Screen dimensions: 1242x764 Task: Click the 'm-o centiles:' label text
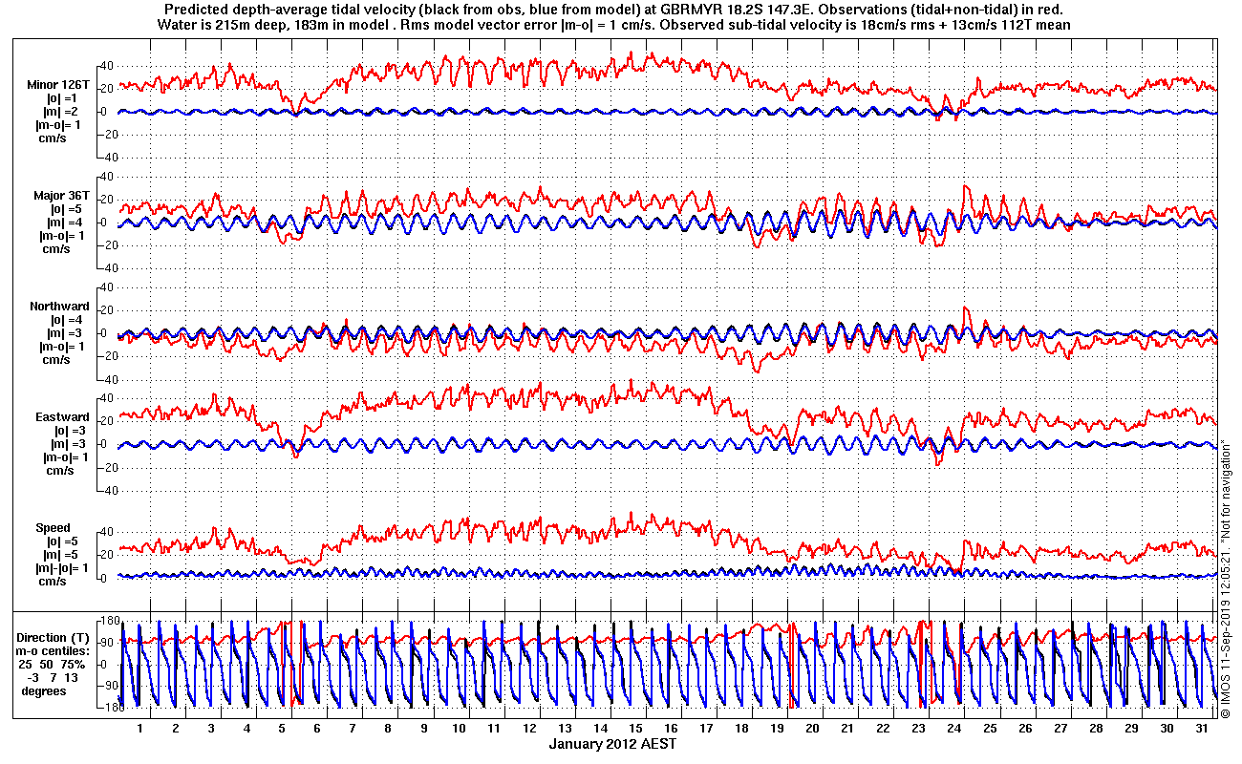54,650
